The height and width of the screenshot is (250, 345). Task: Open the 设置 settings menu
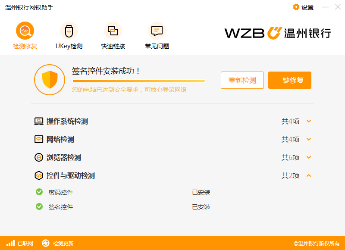tap(303, 7)
